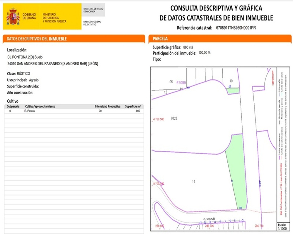Click Dirección General del Catastro text

[x=92, y=23]
